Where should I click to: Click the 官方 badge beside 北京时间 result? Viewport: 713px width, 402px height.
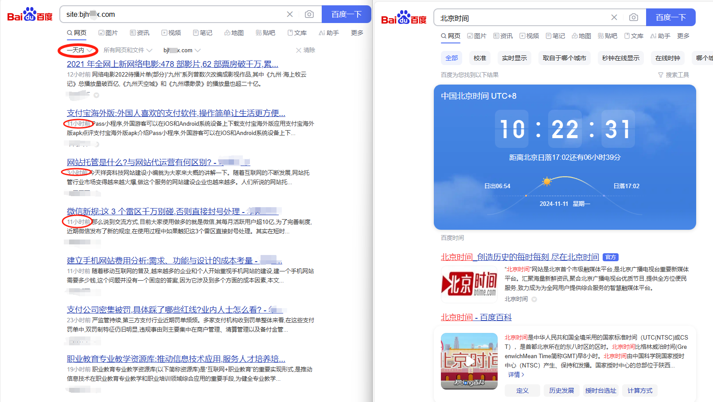click(611, 257)
